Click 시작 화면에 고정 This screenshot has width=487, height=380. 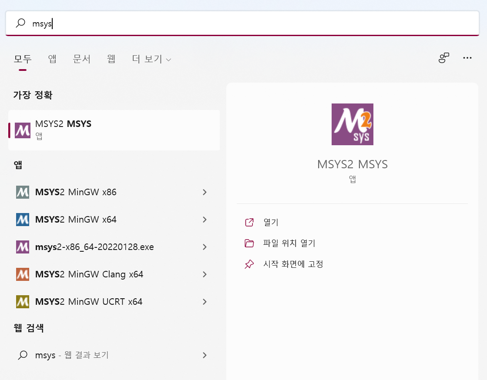coord(293,264)
